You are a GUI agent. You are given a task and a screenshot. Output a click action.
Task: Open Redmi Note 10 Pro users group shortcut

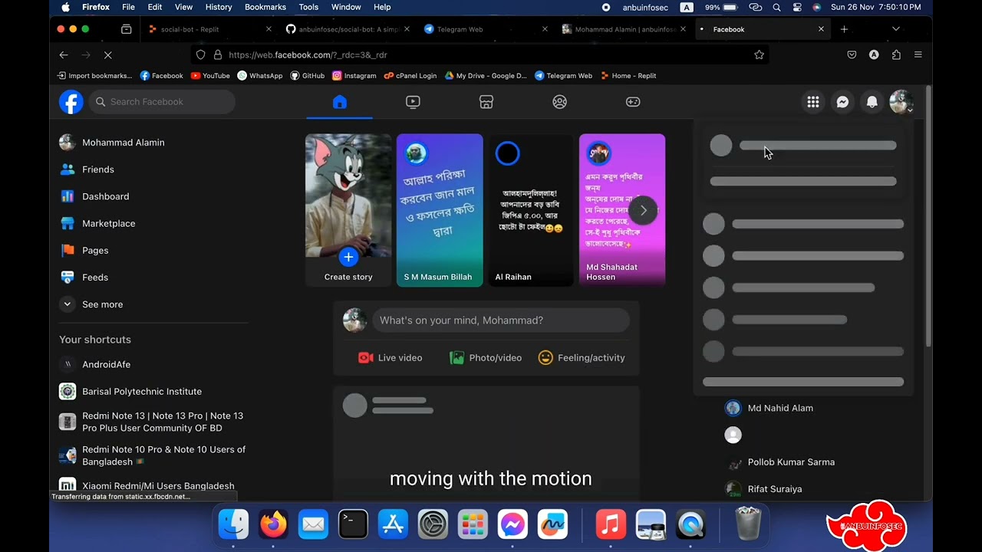[153, 455]
